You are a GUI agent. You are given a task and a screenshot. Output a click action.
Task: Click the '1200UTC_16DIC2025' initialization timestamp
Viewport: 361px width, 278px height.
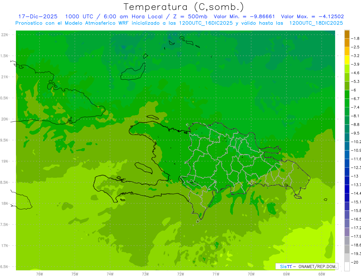point(206,23)
